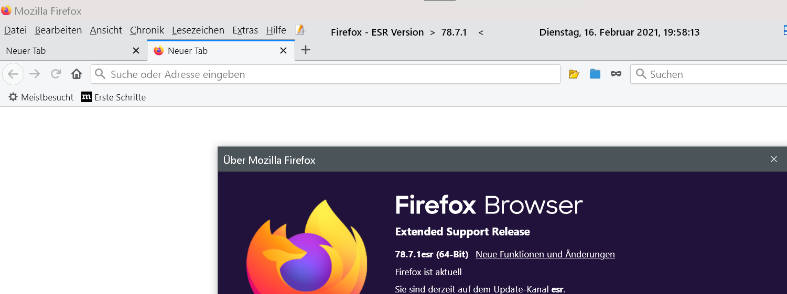Screen dimensions: 787x294
Task: Click the Firefox icon in the title bar
Action: tap(6, 10)
